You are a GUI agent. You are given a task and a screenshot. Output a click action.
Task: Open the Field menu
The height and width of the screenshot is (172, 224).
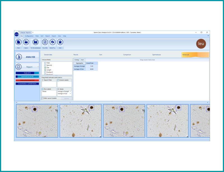(x=37, y=36)
